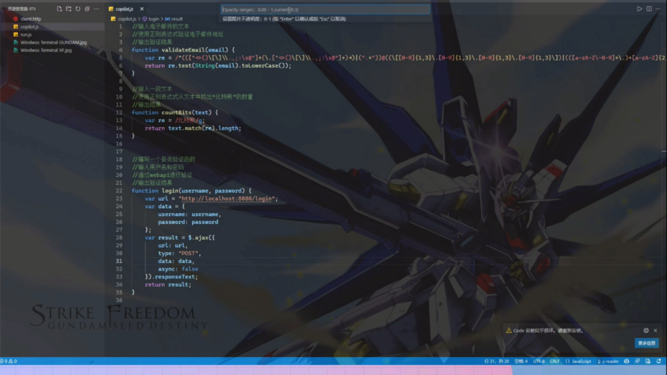667x375 pixels.
Task: Click the minimap scrollbar slider on right
Action: (x=663, y=150)
